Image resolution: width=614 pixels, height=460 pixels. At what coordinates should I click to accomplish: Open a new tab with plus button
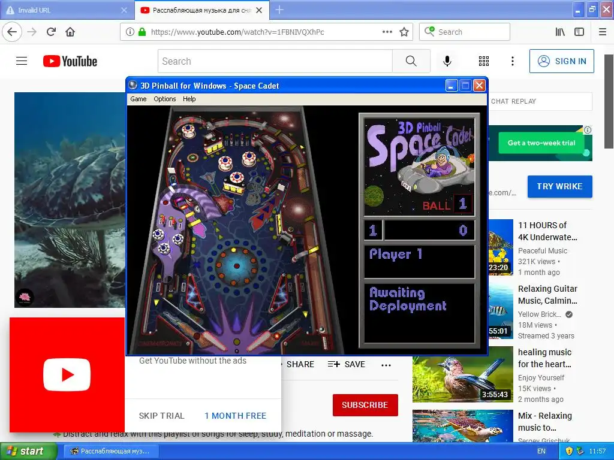point(279,10)
